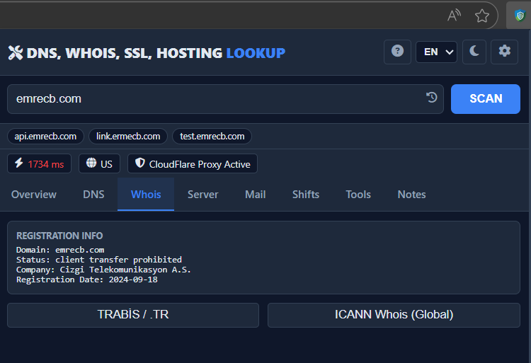Open the Server tab
This screenshot has height=363, width=531.
click(x=202, y=194)
